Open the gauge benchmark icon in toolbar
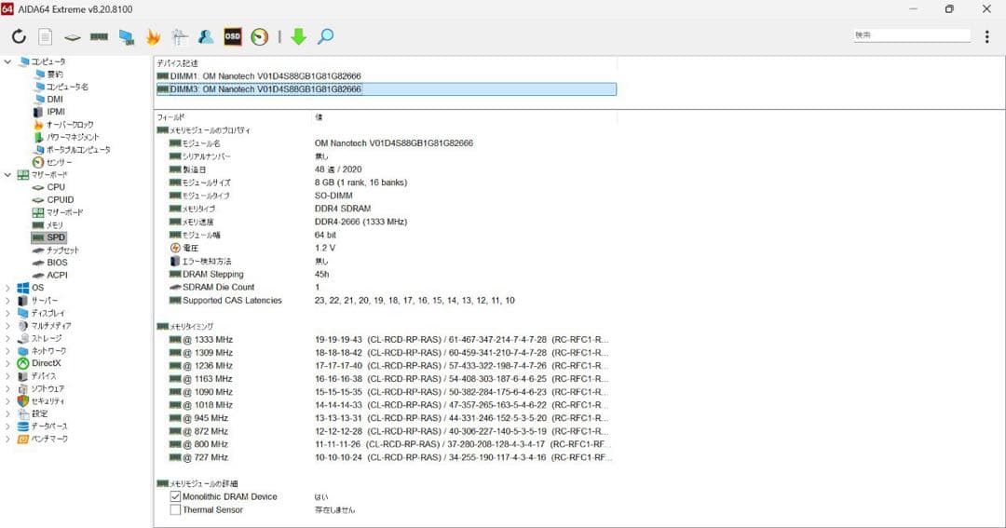The image size is (1006, 528). coord(260,37)
